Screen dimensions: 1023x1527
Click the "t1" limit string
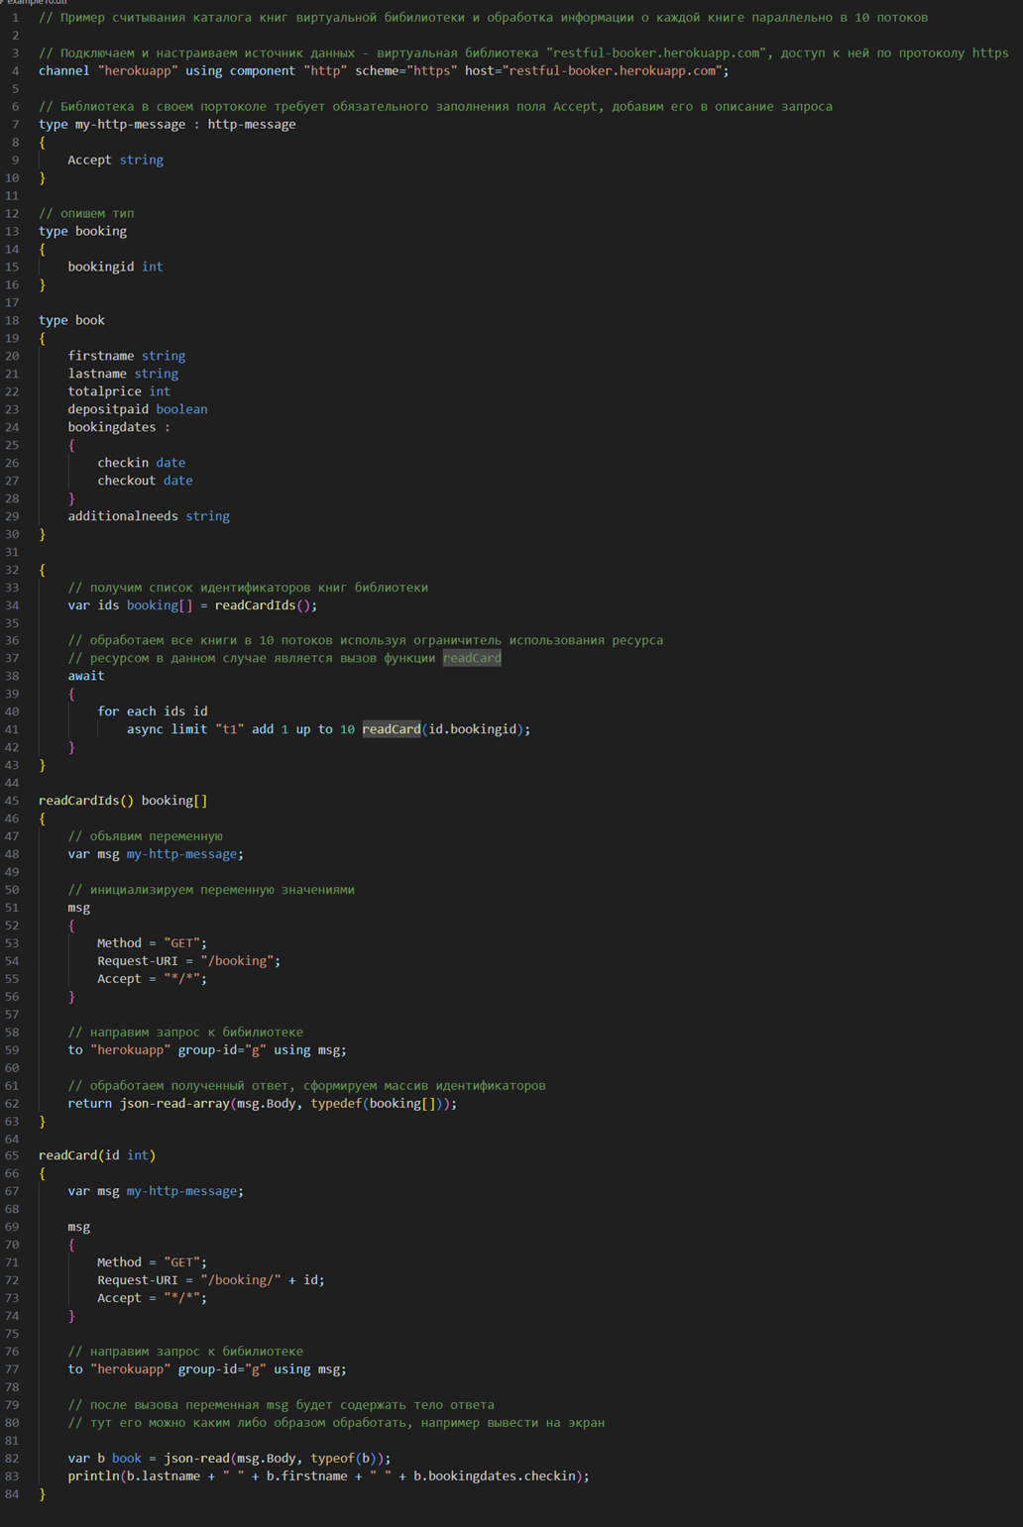(x=229, y=729)
